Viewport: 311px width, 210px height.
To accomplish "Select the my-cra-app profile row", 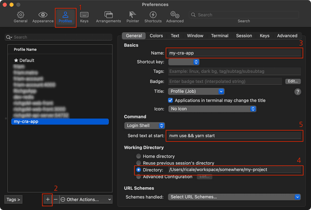I will click(60, 121).
